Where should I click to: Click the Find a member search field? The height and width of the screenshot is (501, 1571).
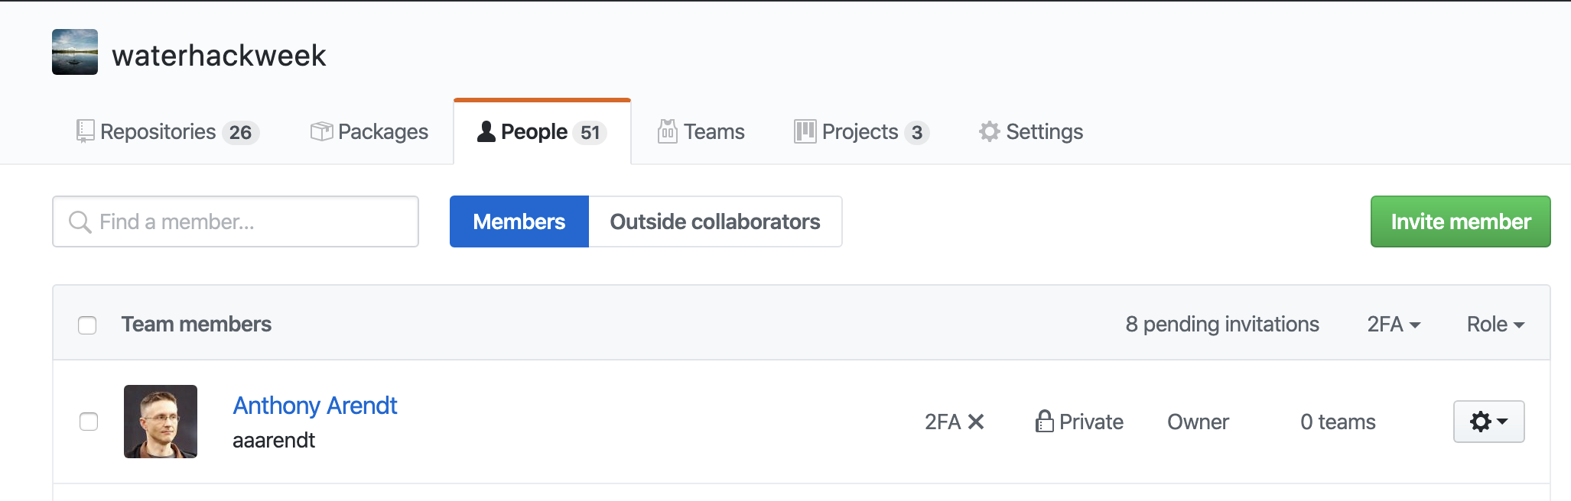[229, 221]
